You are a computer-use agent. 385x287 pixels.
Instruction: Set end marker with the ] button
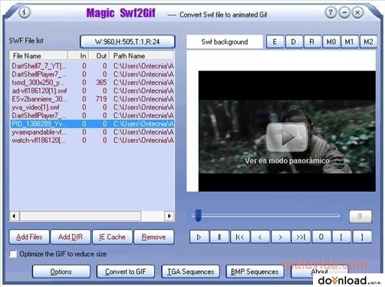pos(362,237)
